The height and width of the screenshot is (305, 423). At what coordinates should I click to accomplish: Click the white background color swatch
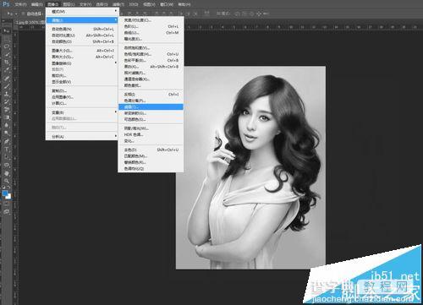click(9, 197)
